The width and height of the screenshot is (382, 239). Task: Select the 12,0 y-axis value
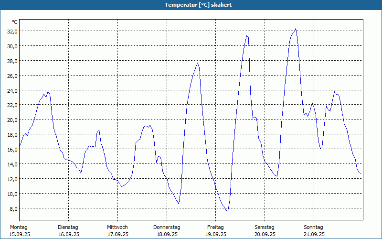[12, 179]
